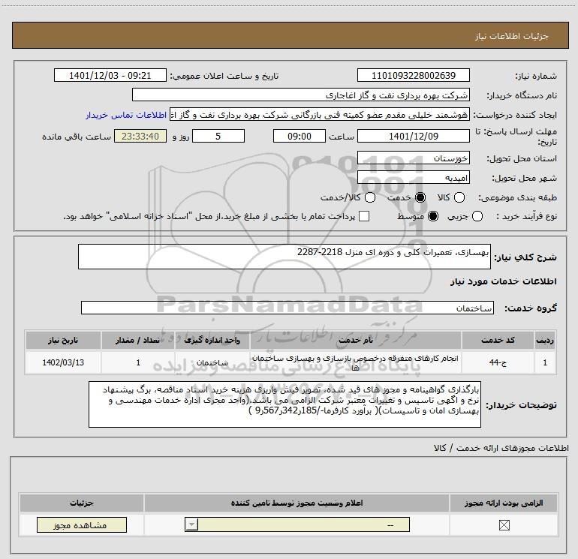Click the ردیف column header

click(545, 340)
